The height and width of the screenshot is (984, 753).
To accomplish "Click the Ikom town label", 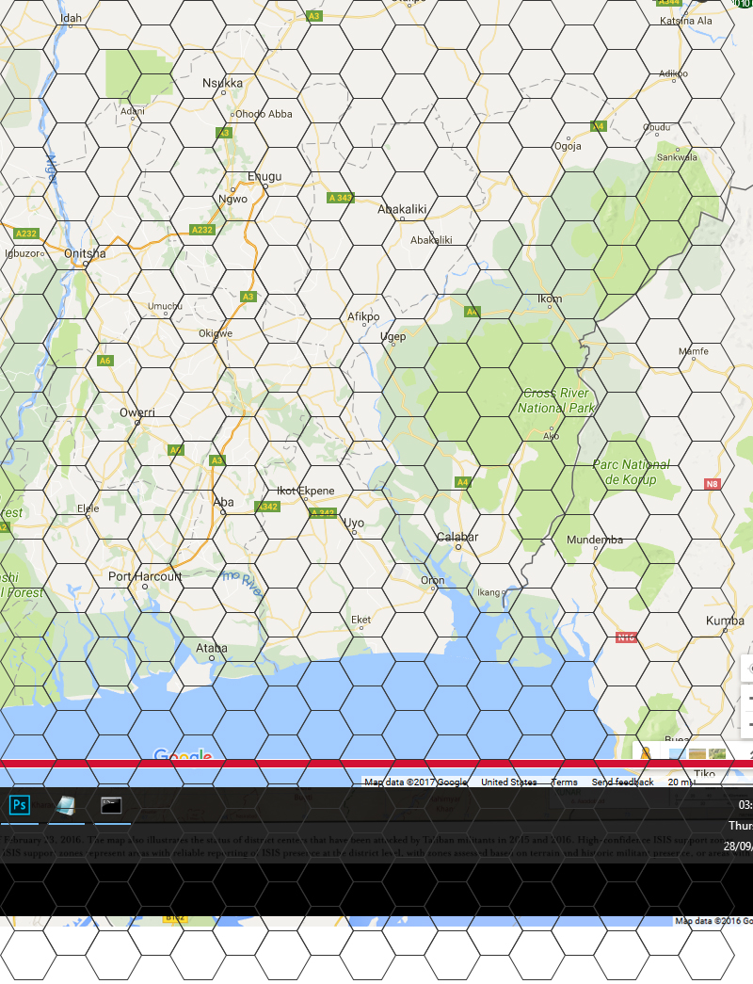I will coord(550,298).
